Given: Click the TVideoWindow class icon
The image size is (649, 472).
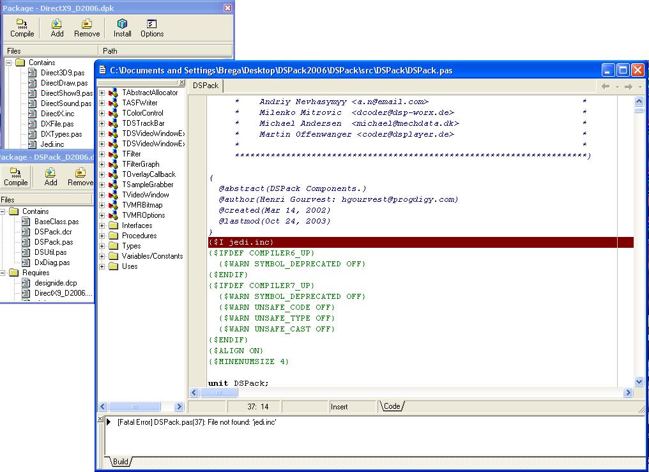Looking at the screenshot, I should point(113,195).
